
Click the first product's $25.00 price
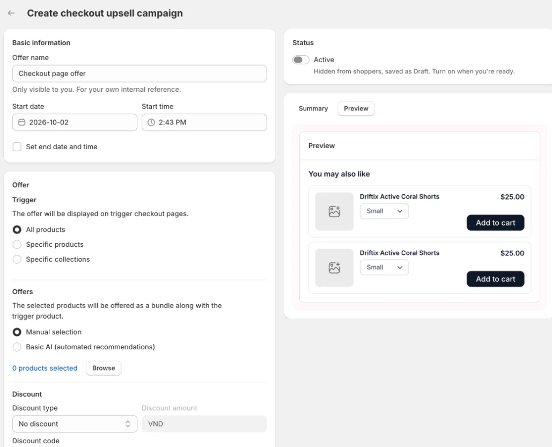coord(512,197)
